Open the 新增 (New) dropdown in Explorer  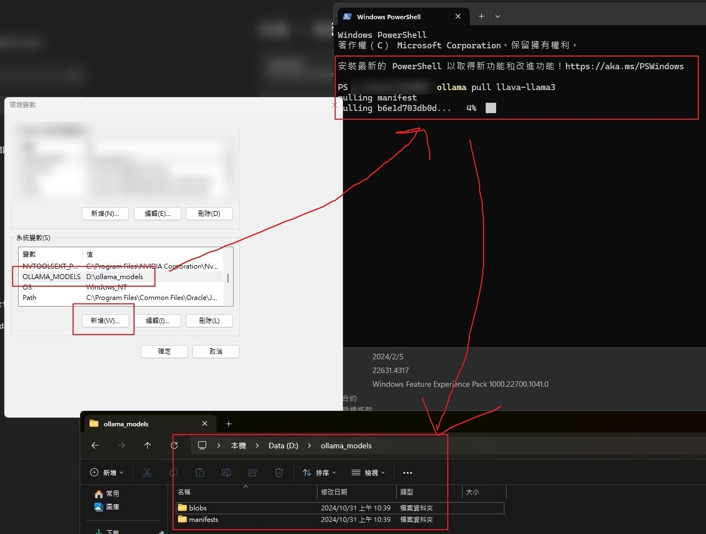107,472
